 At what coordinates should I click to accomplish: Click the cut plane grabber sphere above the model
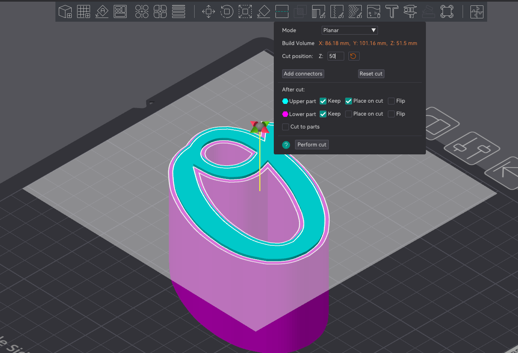point(260,126)
